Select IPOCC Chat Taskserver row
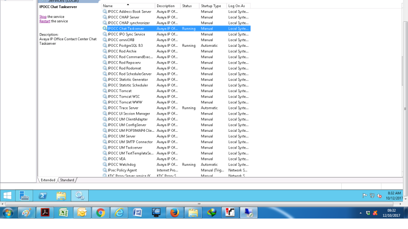 click(x=176, y=28)
